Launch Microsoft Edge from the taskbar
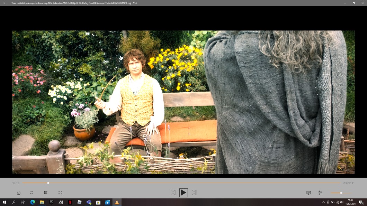 pyautogui.click(x=33, y=202)
